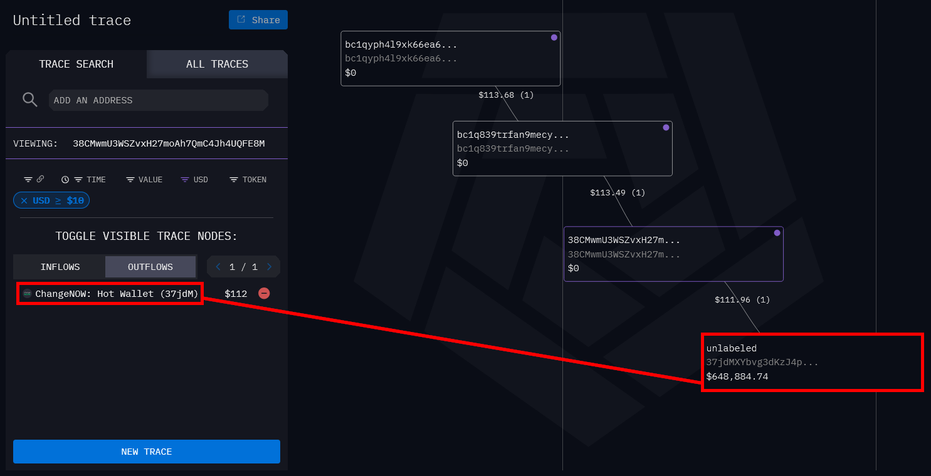Click the search magnifier icon

coord(29,100)
